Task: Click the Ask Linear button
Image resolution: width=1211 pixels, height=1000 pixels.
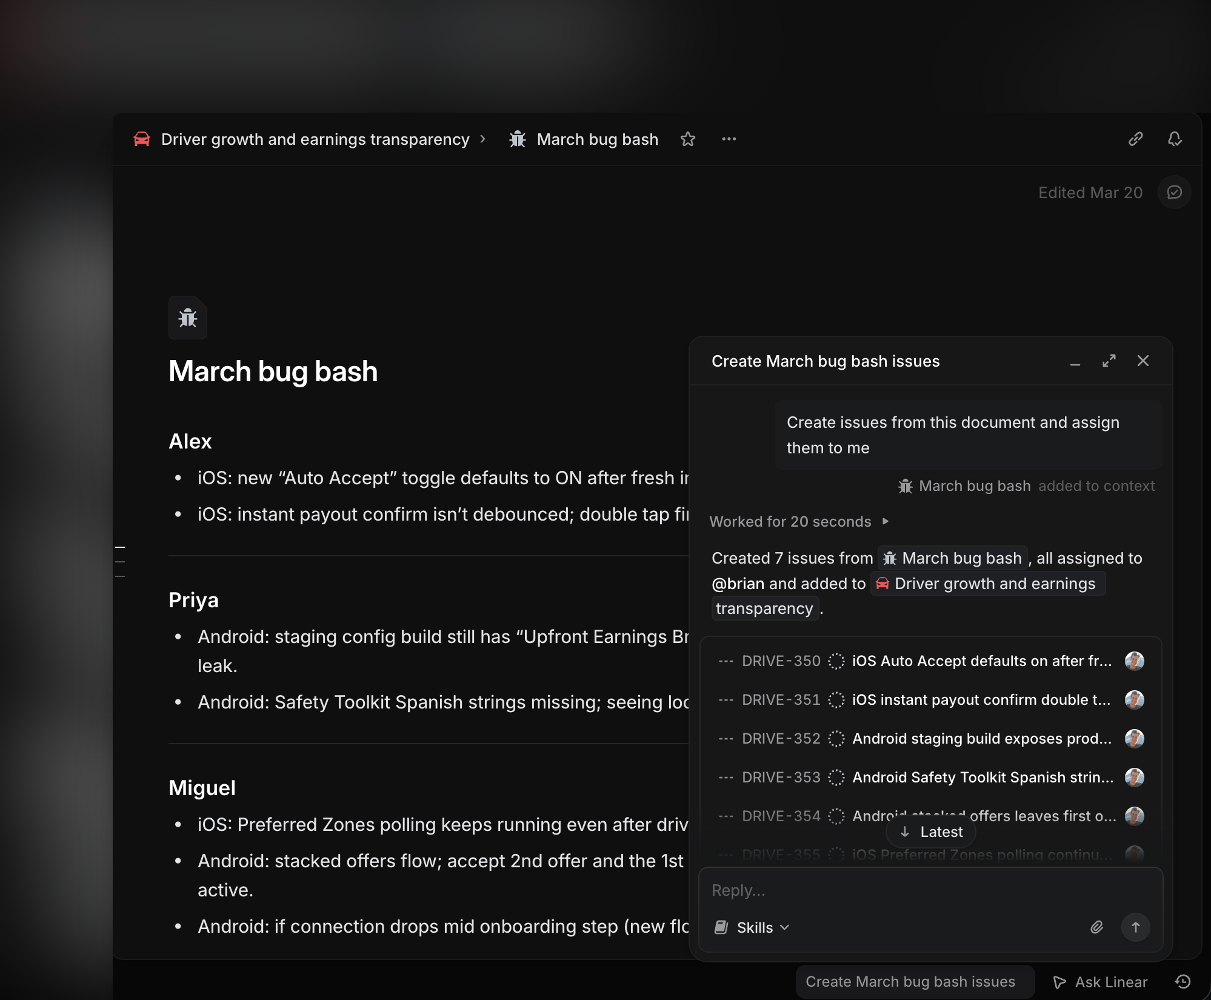Action: [1100, 981]
